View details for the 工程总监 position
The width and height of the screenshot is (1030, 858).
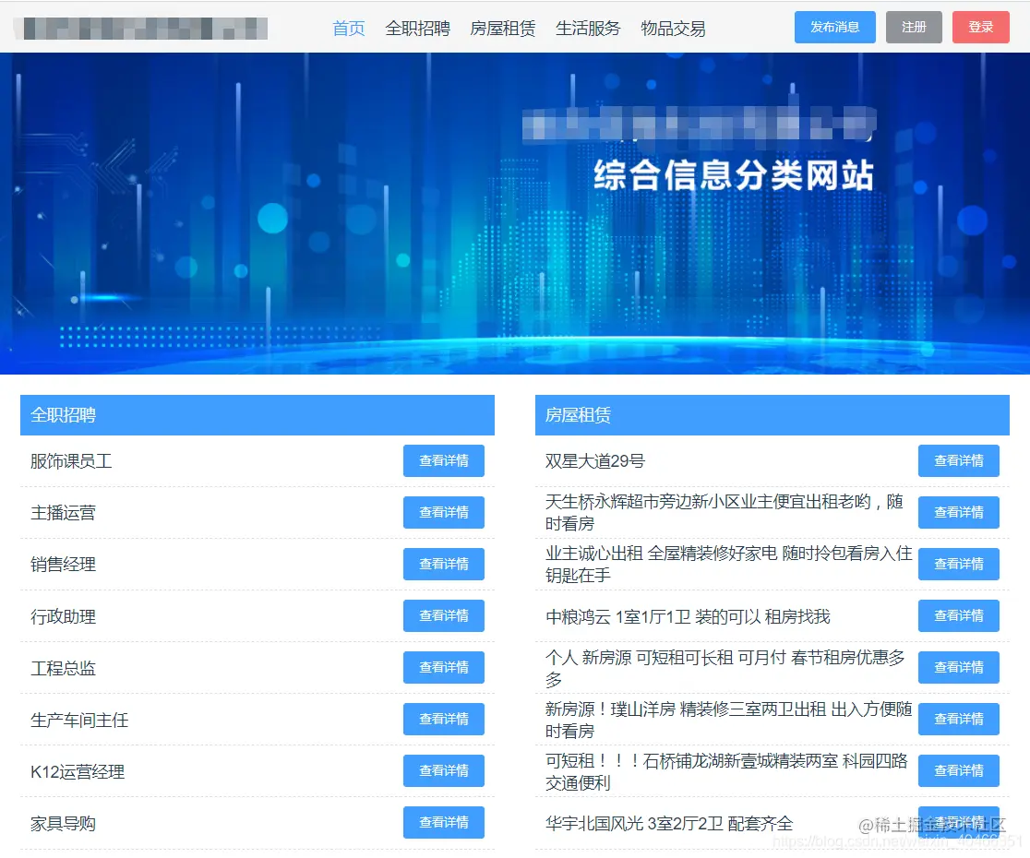pyautogui.click(x=66, y=667)
